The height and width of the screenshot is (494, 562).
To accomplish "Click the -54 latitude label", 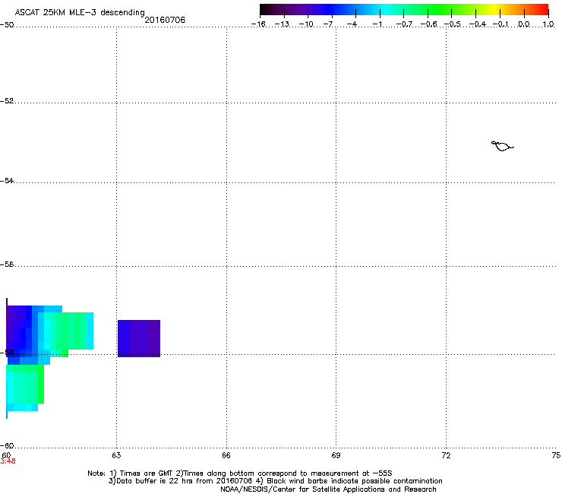I will click(7, 181).
